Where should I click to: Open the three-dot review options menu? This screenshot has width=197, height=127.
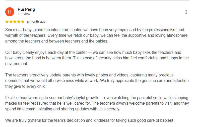point(186,12)
